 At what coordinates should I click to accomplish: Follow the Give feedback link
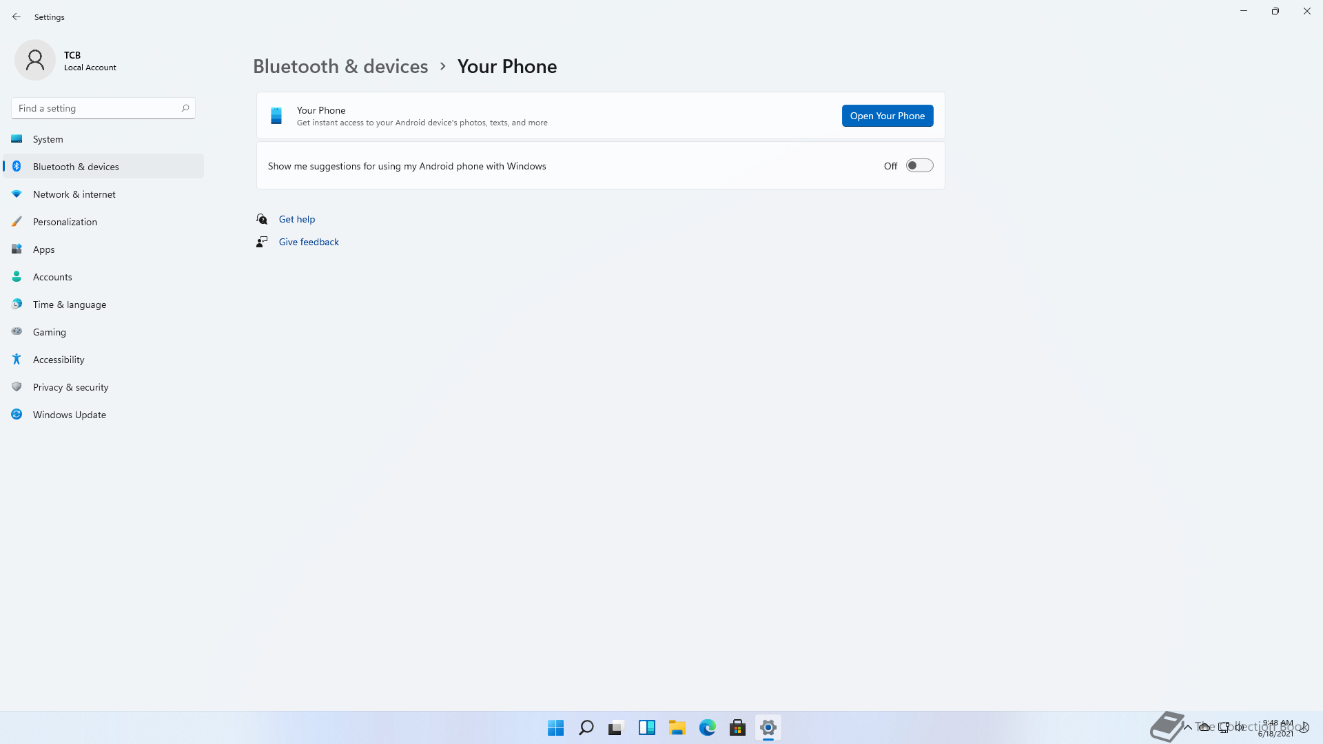click(309, 242)
